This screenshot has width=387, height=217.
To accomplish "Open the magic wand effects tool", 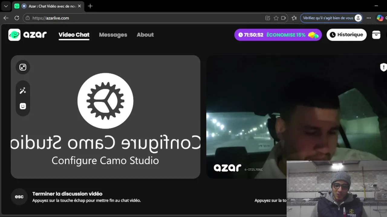I will [x=23, y=91].
